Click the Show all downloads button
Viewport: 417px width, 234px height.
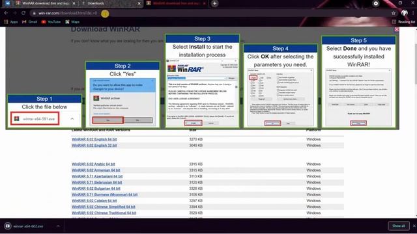tap(398, 226)
